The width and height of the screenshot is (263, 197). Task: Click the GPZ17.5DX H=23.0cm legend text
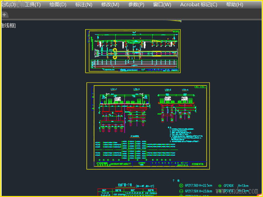(x=199, y=191)
